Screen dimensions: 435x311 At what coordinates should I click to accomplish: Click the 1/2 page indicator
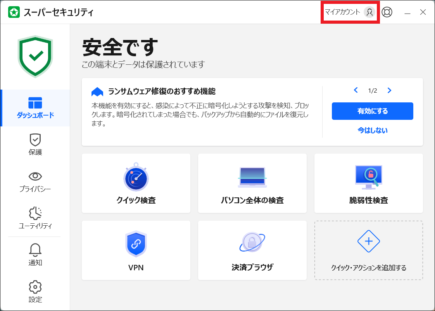point(372,91)
